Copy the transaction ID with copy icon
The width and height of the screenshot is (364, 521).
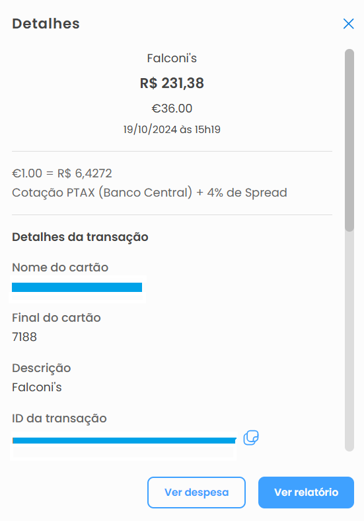pyautogui.click(x=251, y=438)
